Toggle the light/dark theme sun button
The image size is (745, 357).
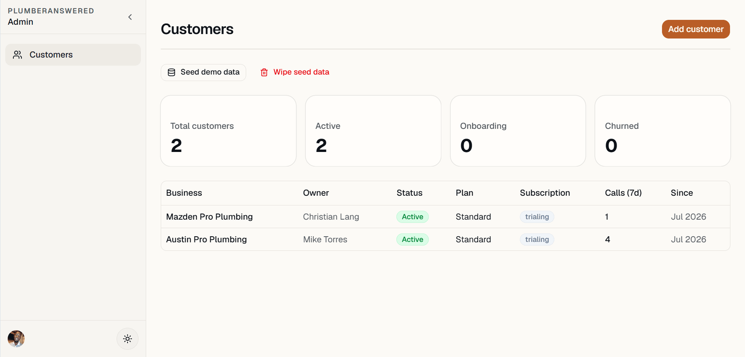pos(128,339)
